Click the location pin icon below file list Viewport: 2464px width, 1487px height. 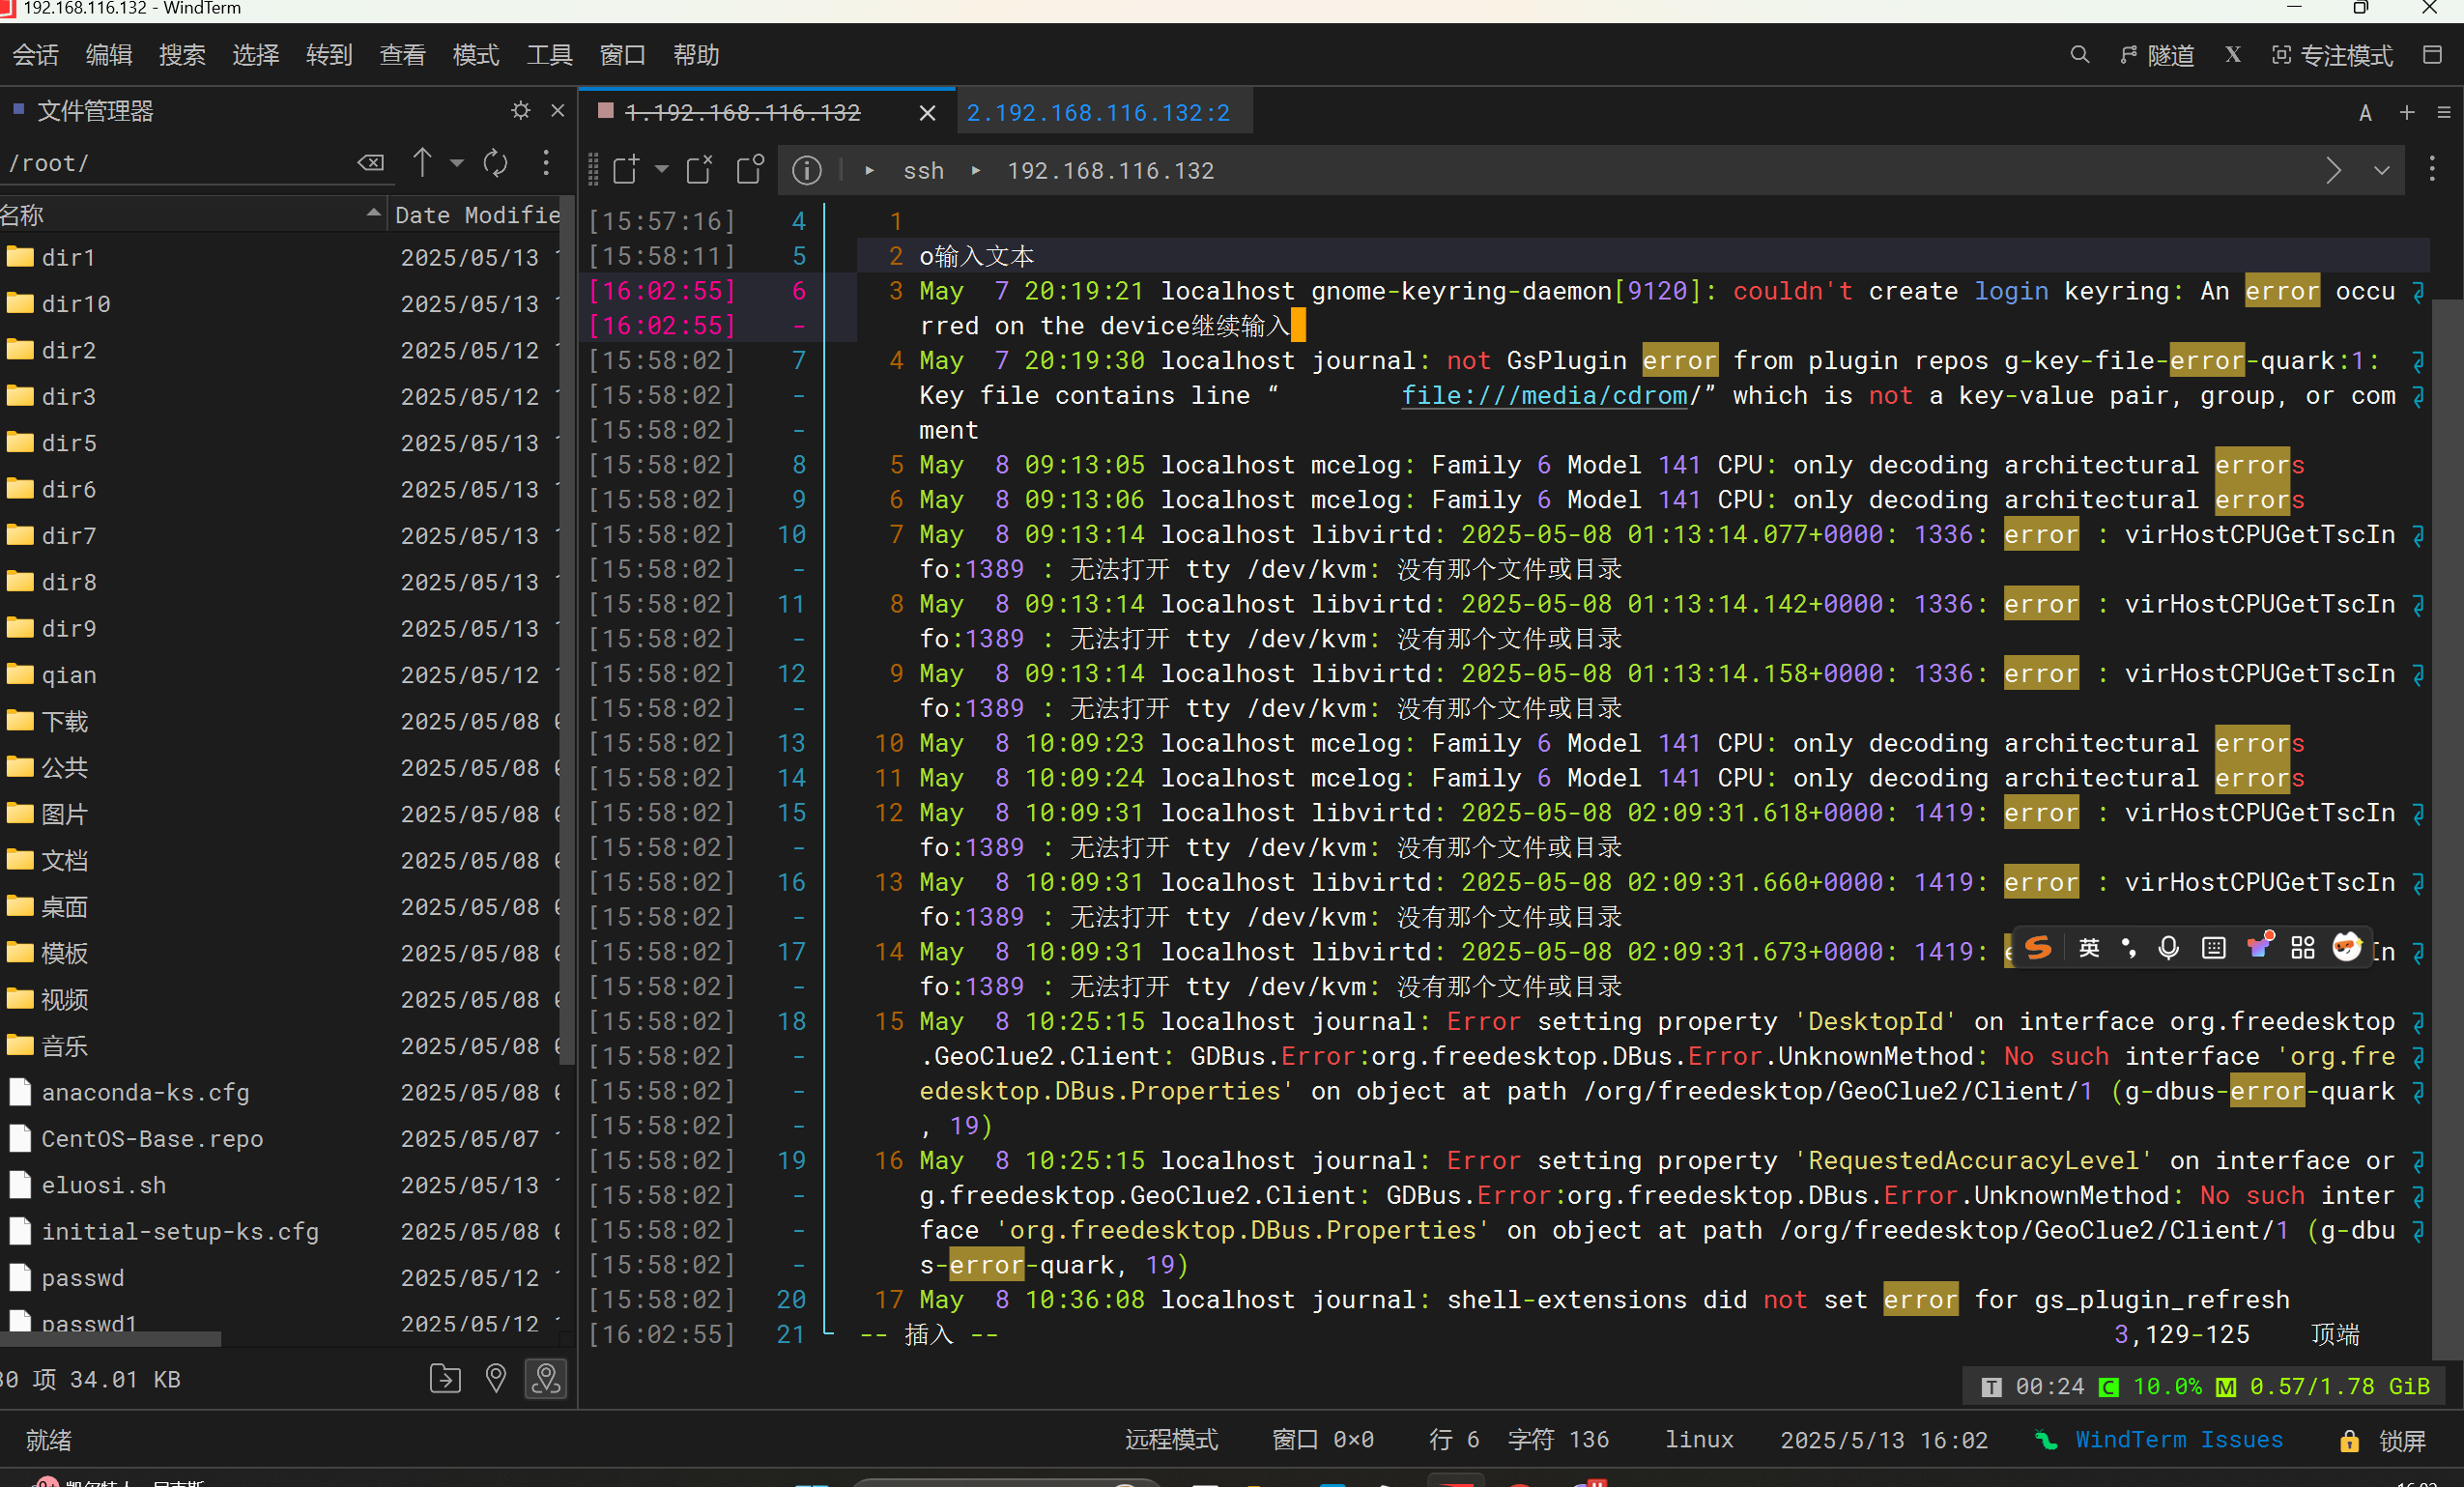[x=495, y=1379]
